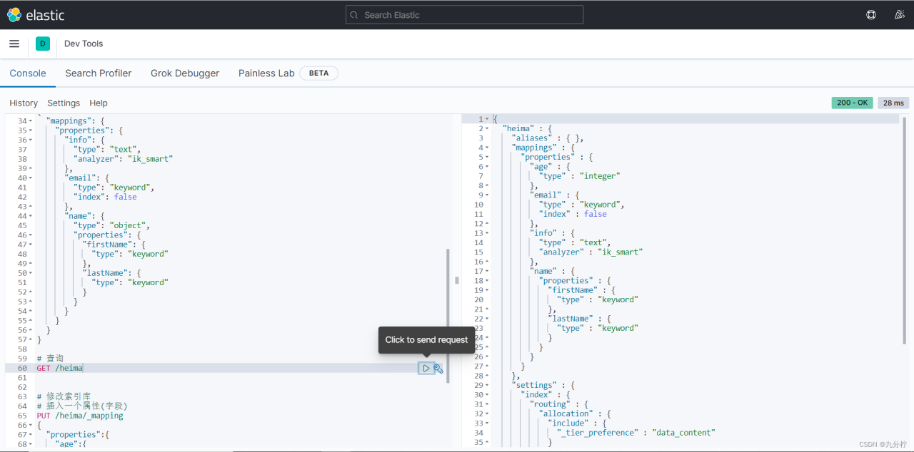Click the Elastic logo
Screen dimensions: 914x452
[36, 15]
